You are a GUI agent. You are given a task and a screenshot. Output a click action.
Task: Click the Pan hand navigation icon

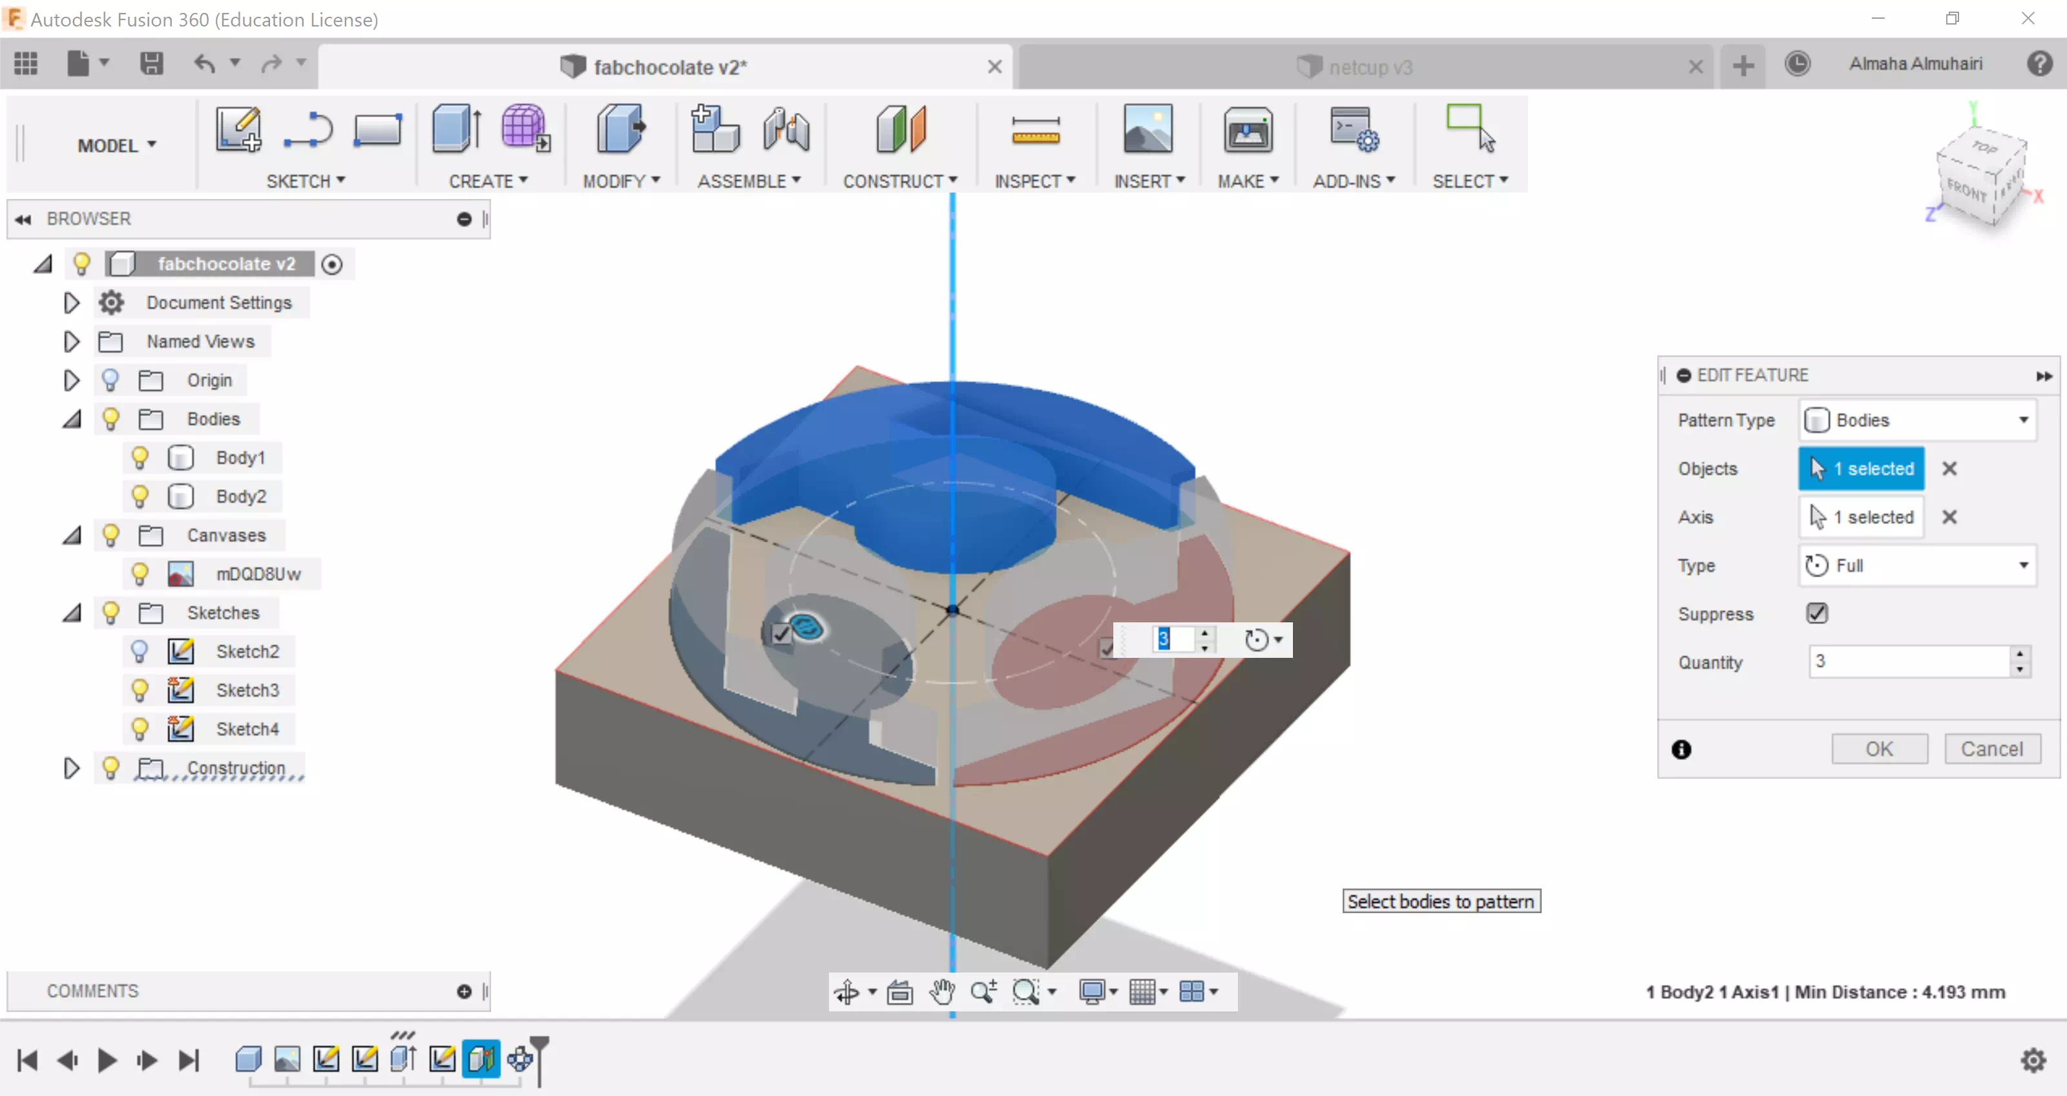tap(942, 992)
